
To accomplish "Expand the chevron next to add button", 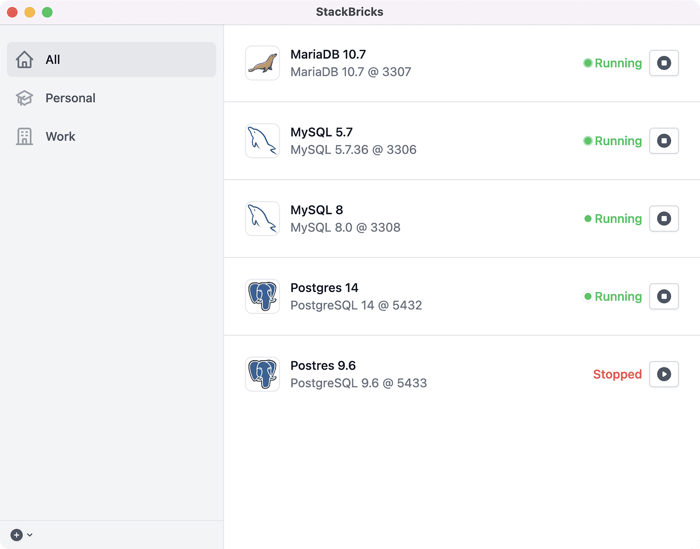I will click(30, 535).
